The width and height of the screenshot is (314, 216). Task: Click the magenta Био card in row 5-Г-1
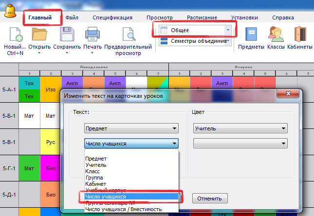tap(50, 169)
